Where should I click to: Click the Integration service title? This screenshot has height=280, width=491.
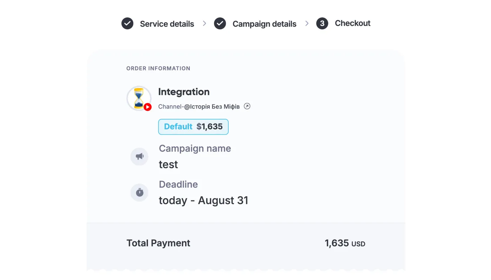pos(184,92)
